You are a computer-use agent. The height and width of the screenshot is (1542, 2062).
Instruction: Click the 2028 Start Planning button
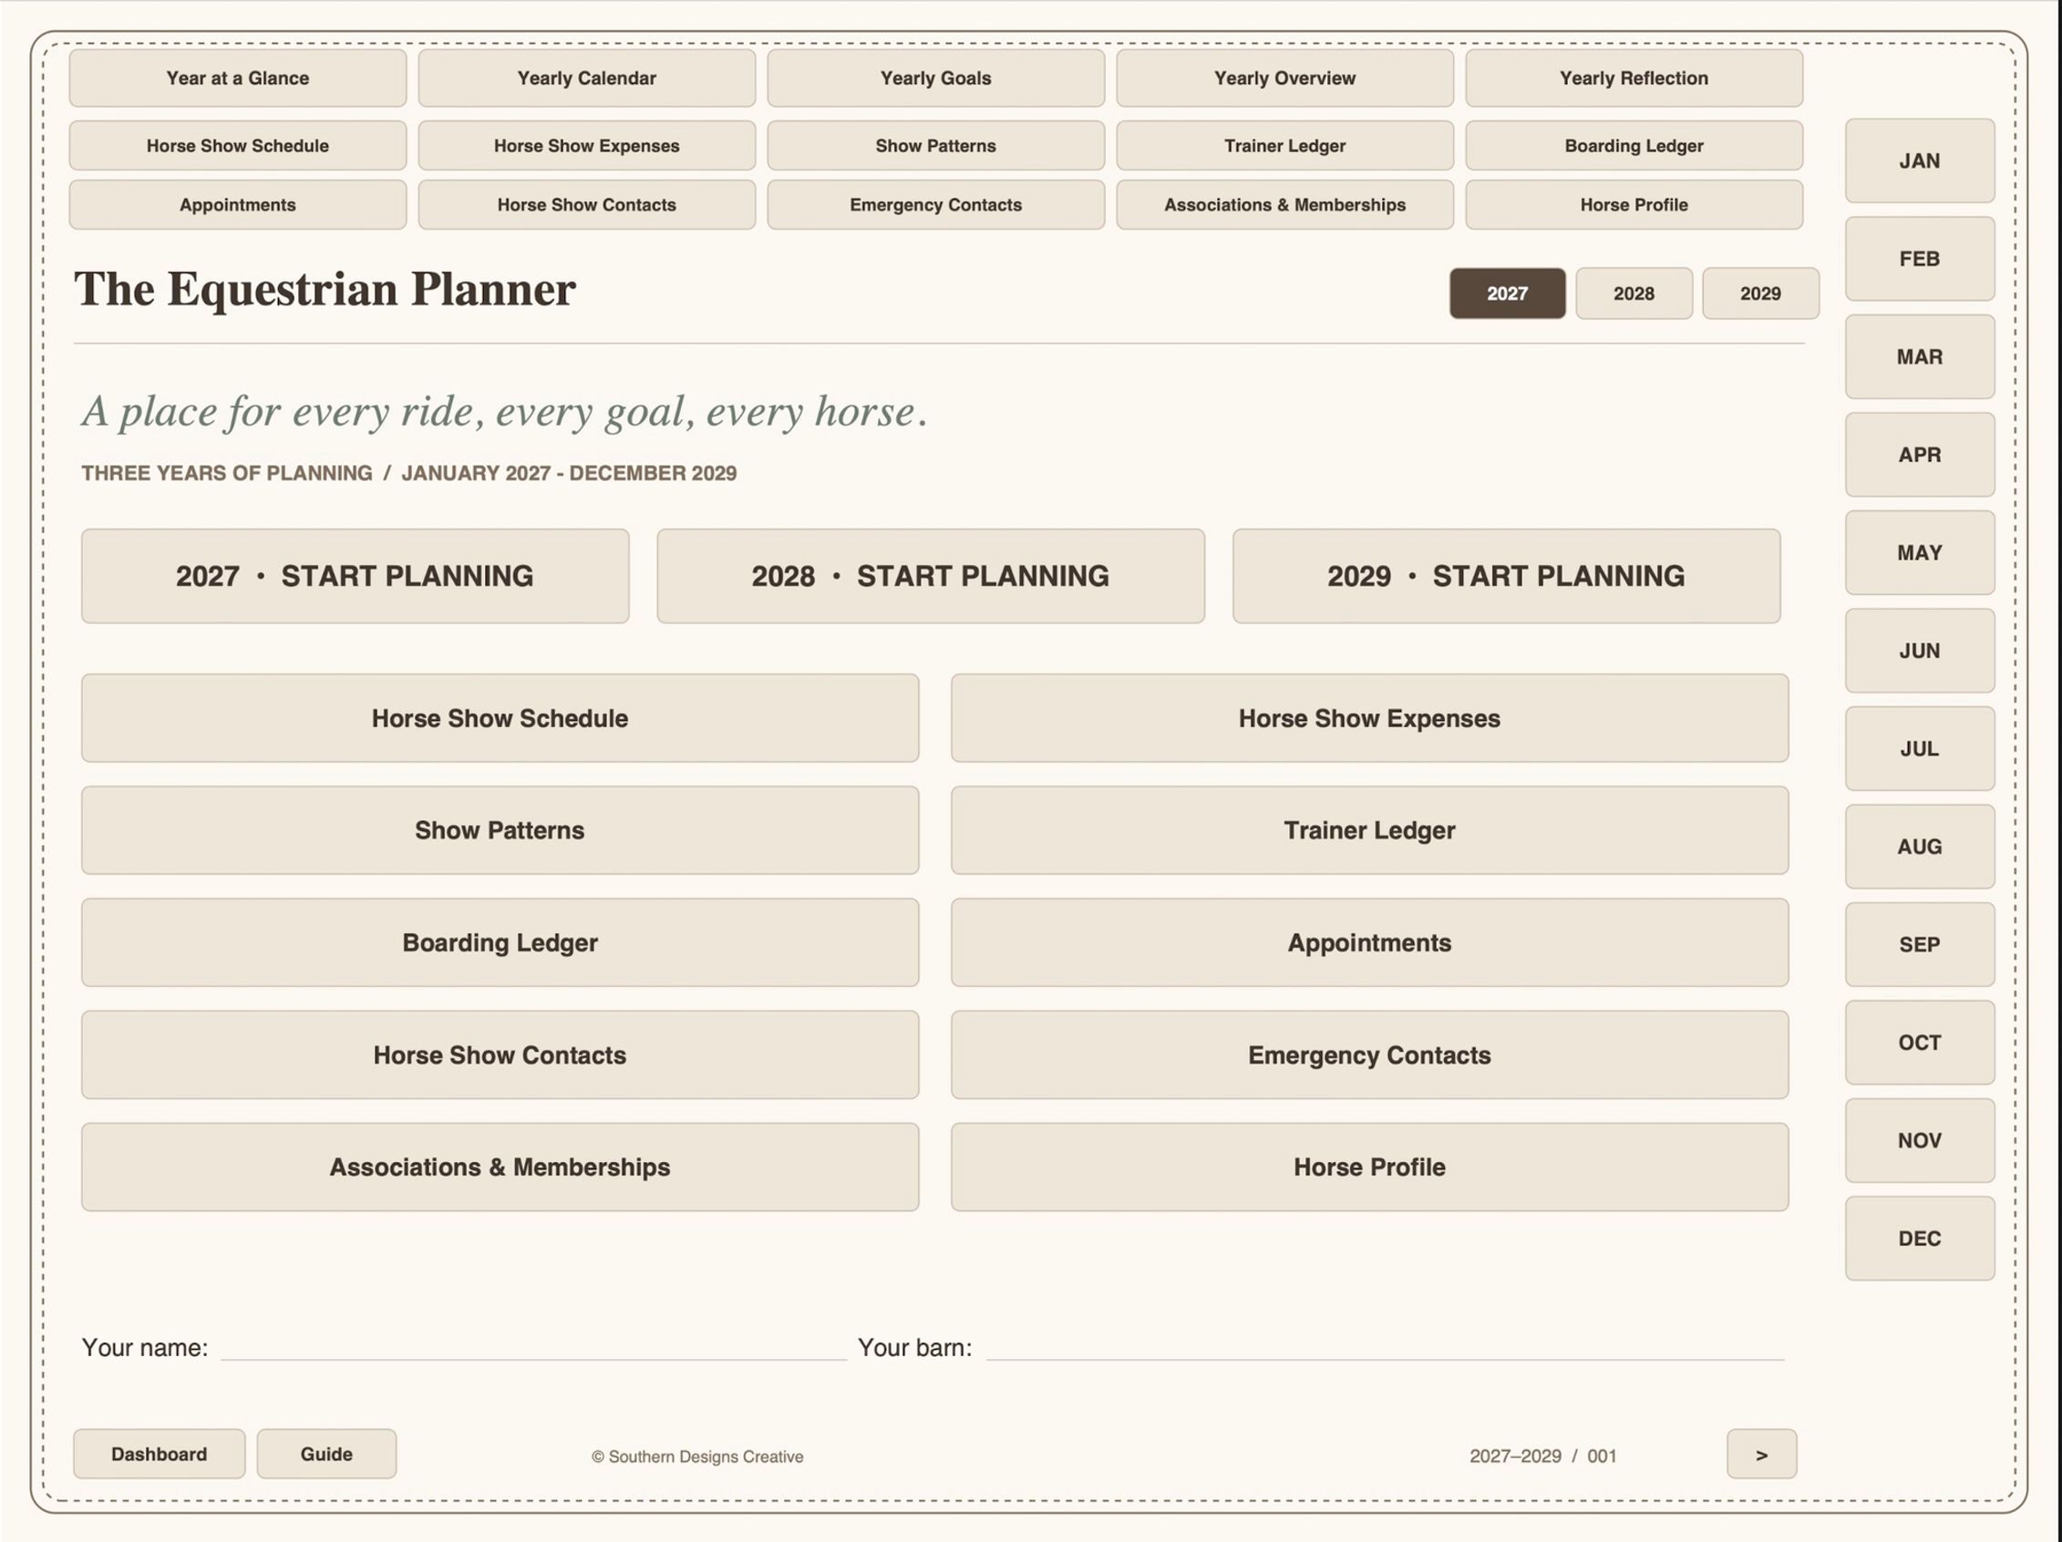click(x=932, y=576)
